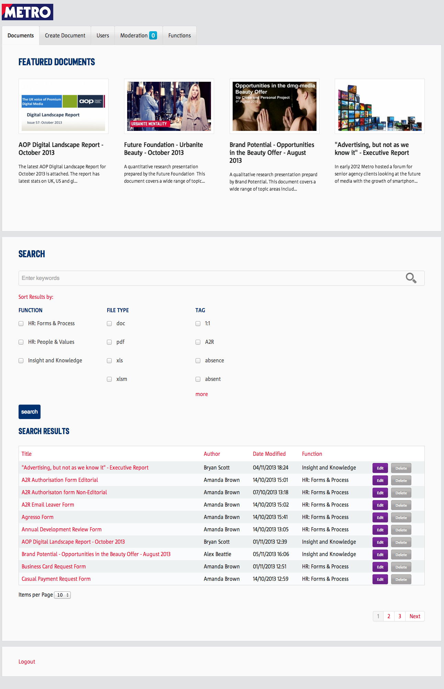This screenshot has width=444, height=689.
Task: Open the Items per Page dropdown
Action: [63, 595]
